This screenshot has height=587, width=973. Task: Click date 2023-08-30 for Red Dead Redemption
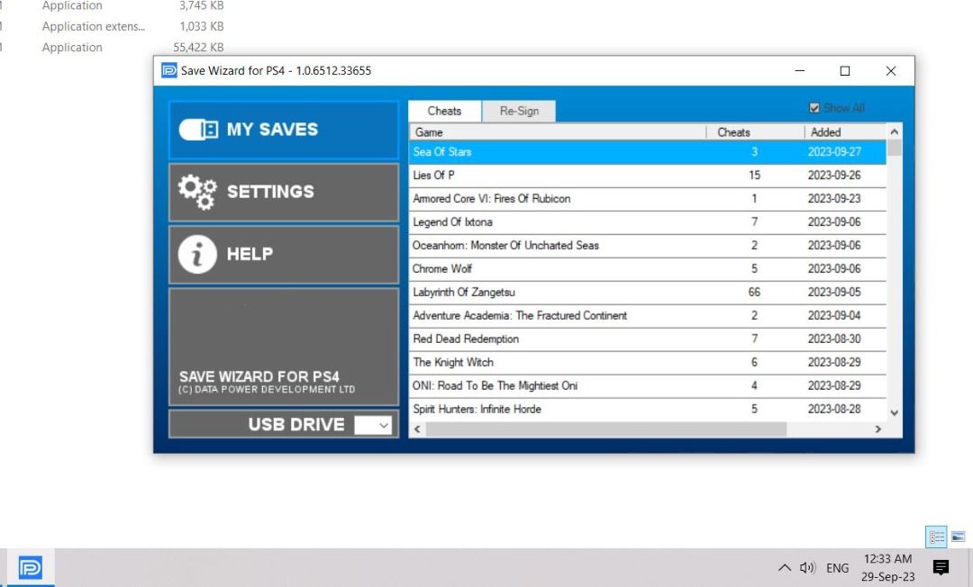coord(834,339)
